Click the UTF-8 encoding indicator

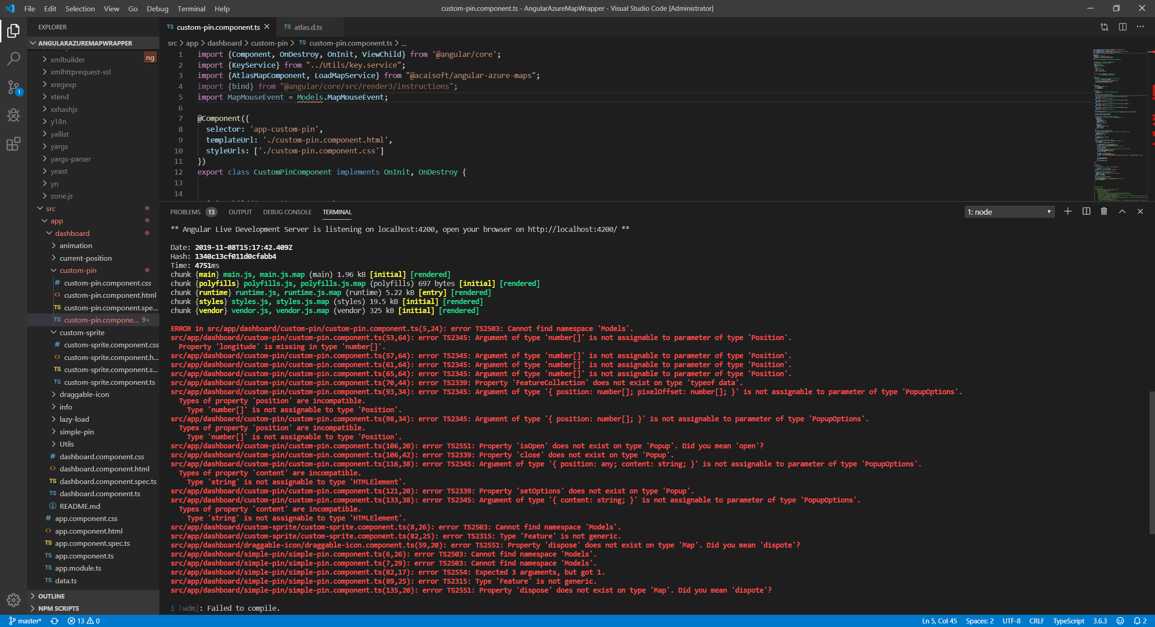(1010, 621)
